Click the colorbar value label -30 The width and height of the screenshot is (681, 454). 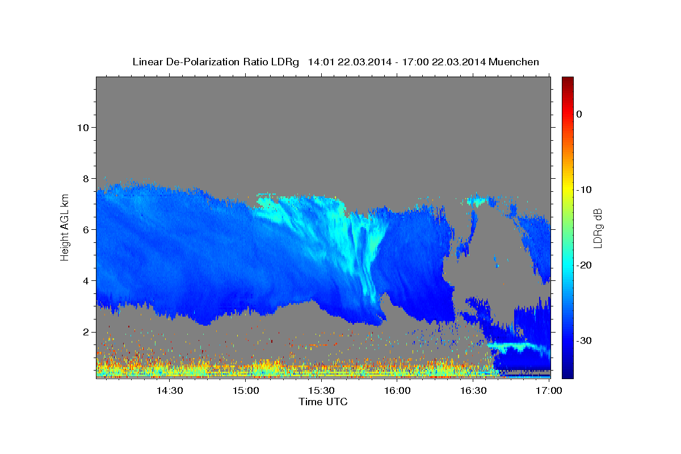(584, 340)
